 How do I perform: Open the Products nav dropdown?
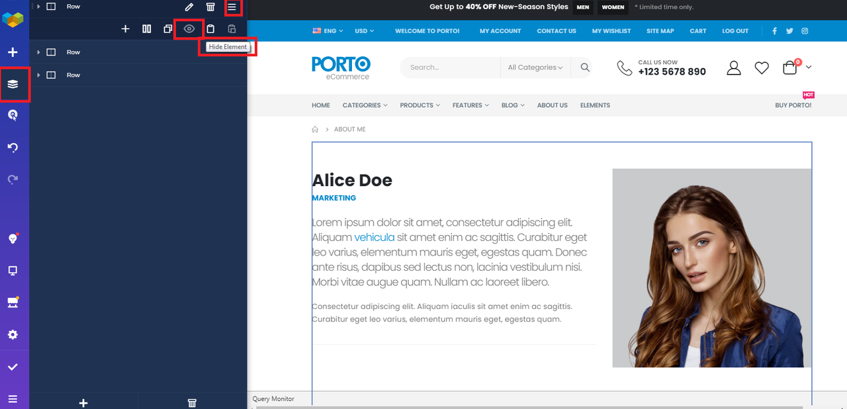point(420,105)
